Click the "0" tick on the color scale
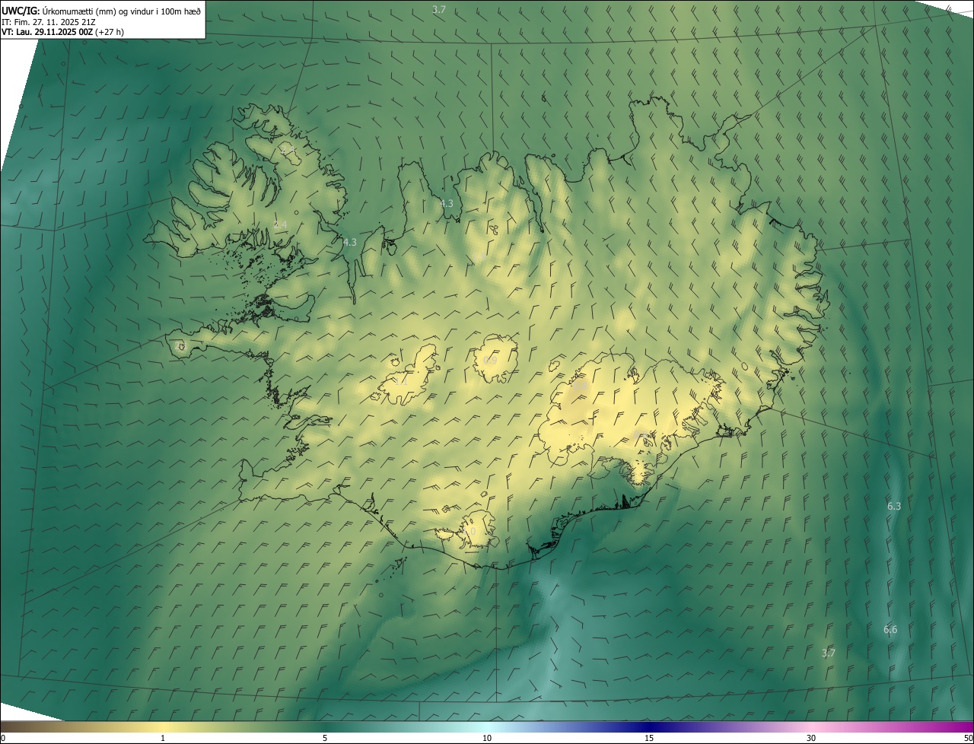This screenshot has width=974, height=744. (x=3, y=738)
